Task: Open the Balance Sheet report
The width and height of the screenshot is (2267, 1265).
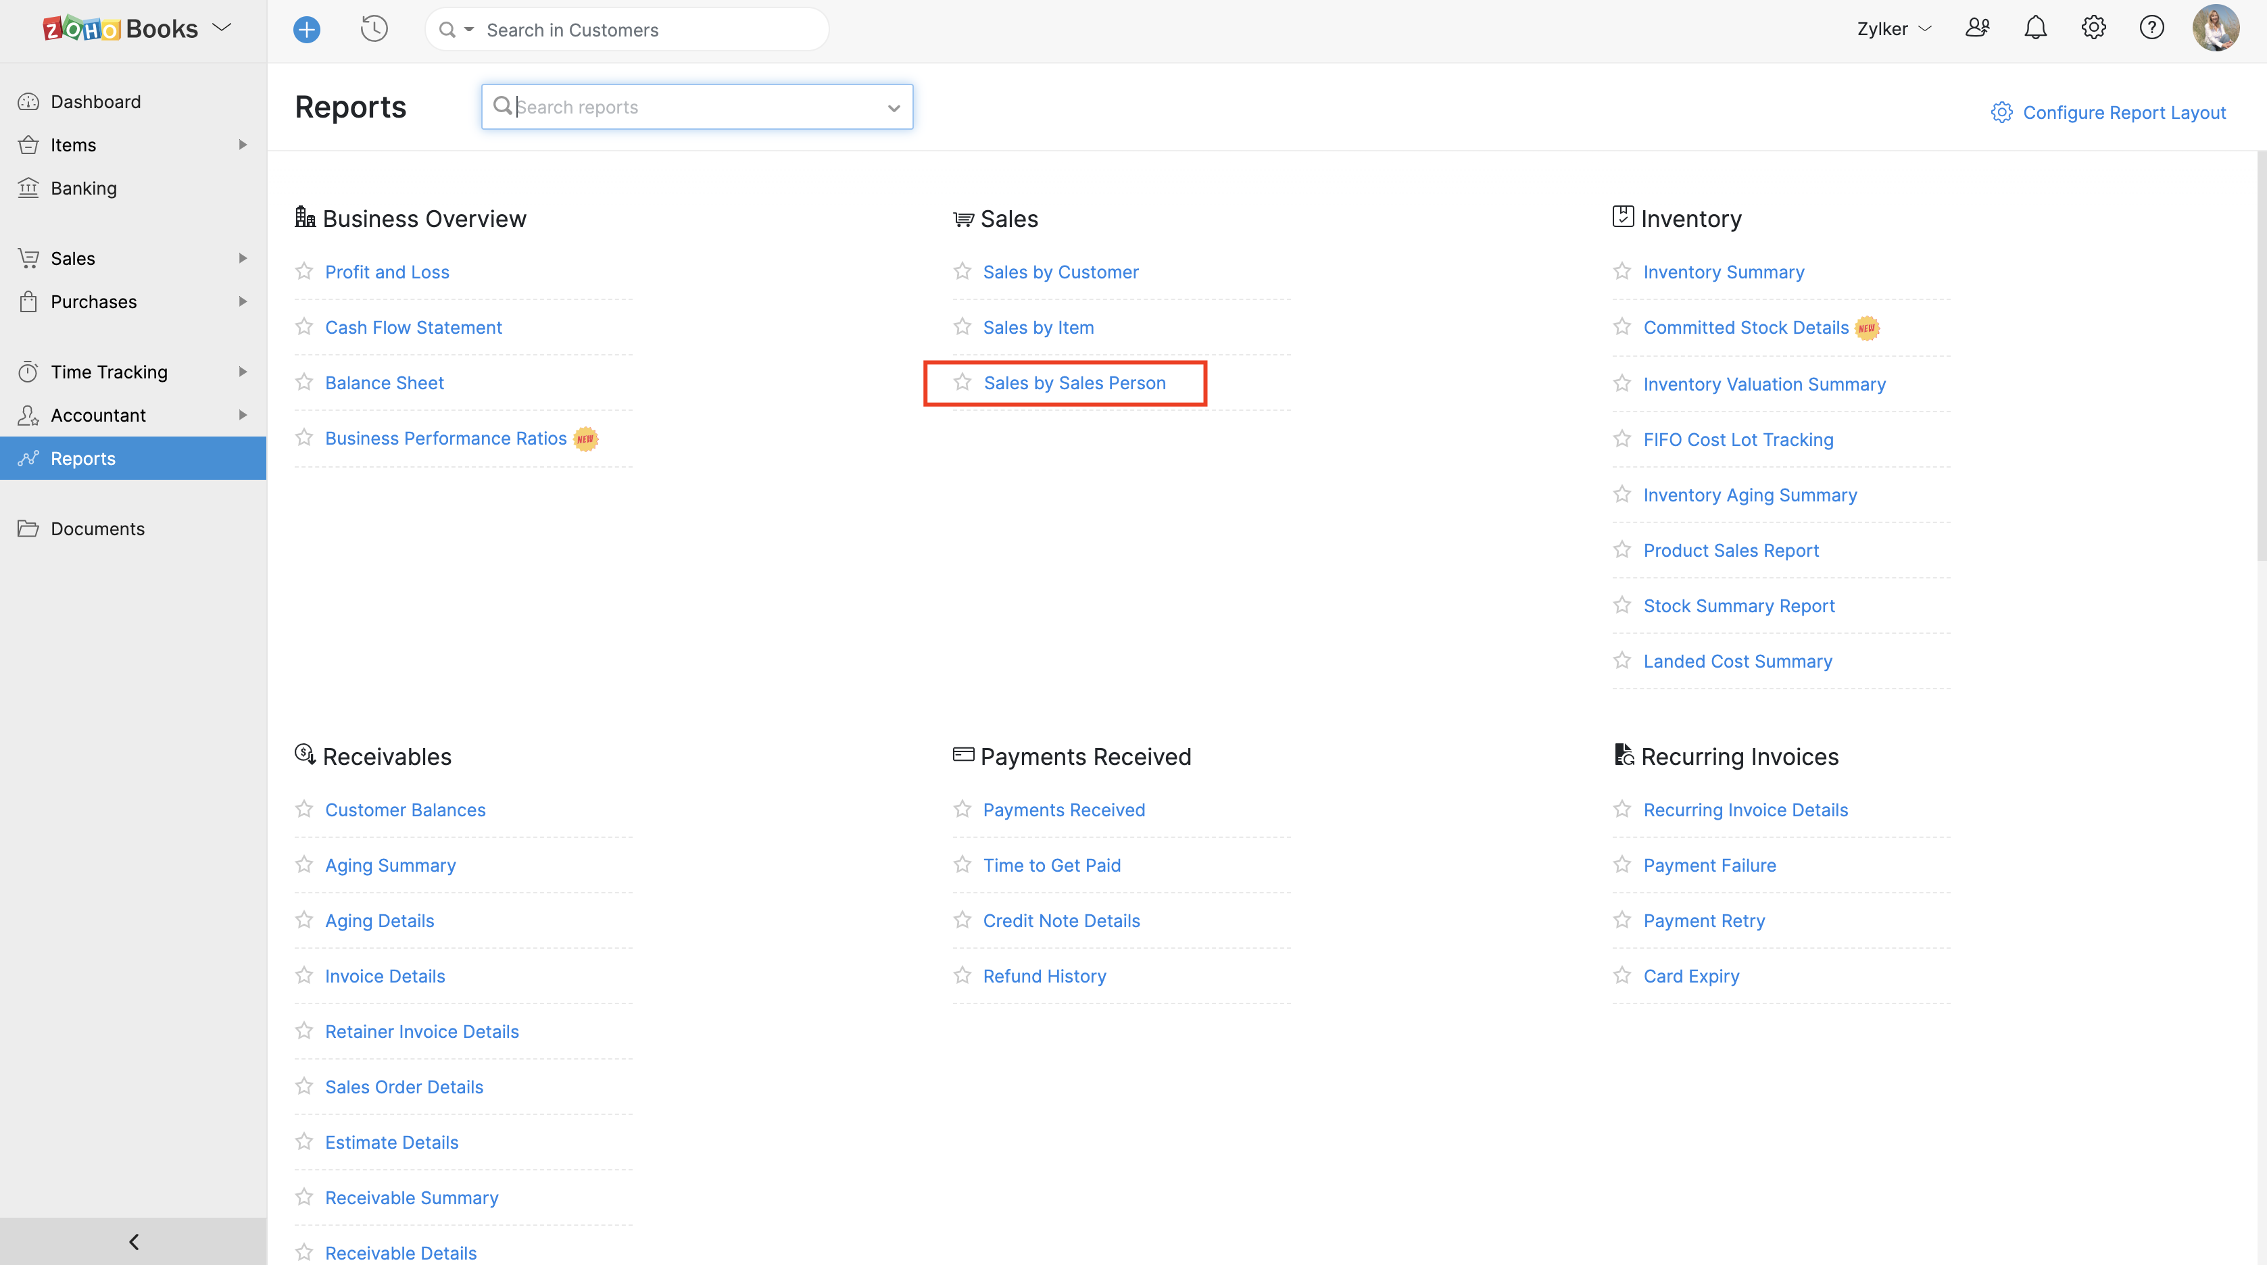Action: click(x=384, y=382)
